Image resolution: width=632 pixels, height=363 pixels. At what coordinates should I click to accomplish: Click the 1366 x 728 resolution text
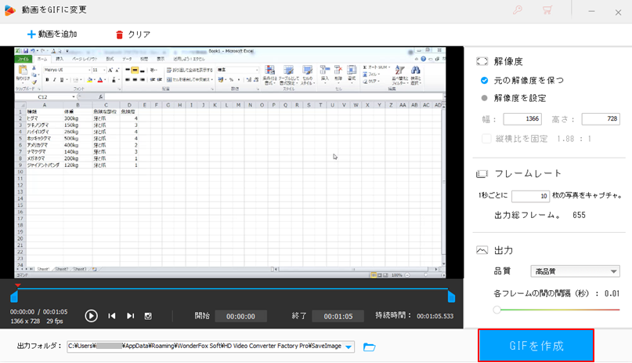pos(25,321)
